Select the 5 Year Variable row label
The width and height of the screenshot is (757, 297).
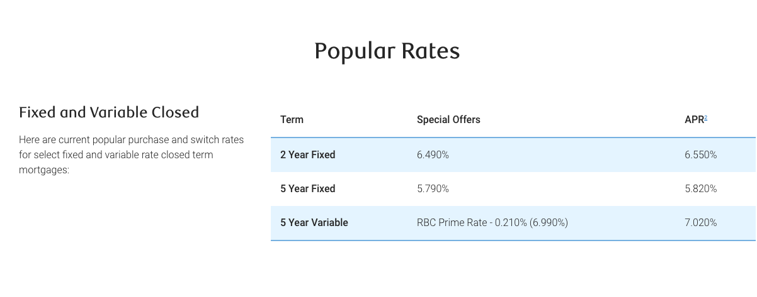pos(314,222)
